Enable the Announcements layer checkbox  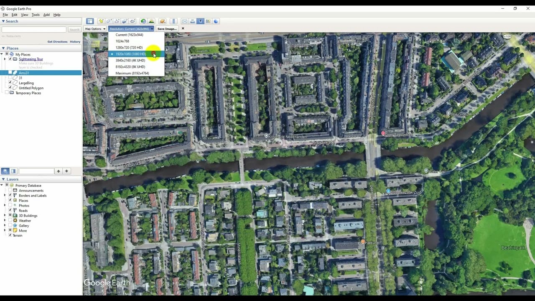pos(10,190)
